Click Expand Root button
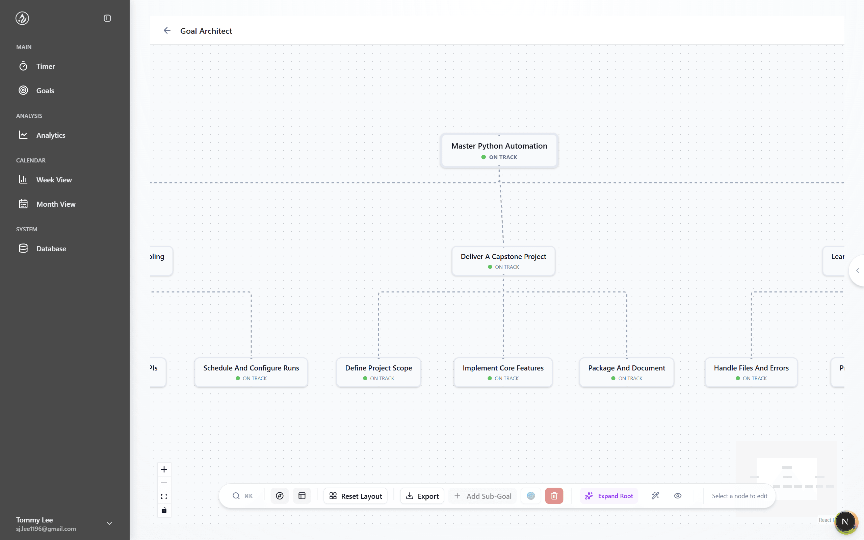 pos(609,496)
